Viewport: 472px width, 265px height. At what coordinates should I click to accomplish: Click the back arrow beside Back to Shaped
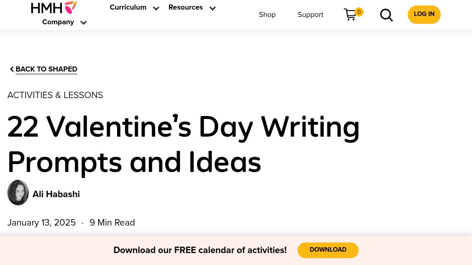[11, 69]
